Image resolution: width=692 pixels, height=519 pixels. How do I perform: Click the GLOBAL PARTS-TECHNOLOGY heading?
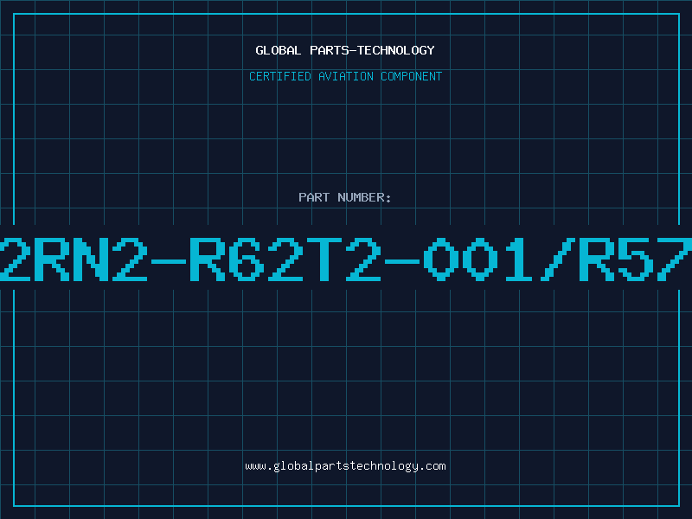[x=345, y=50]
